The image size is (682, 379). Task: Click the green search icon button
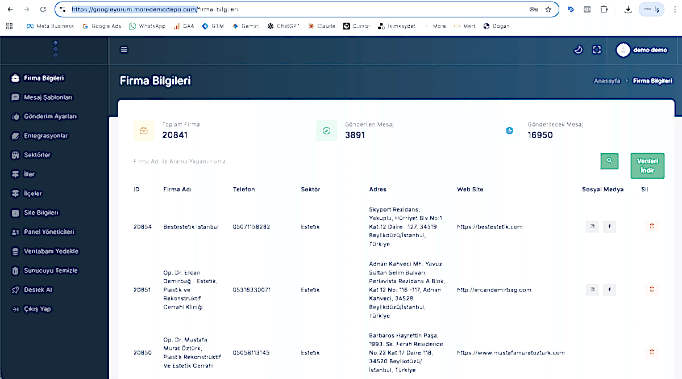click(609, 161)
